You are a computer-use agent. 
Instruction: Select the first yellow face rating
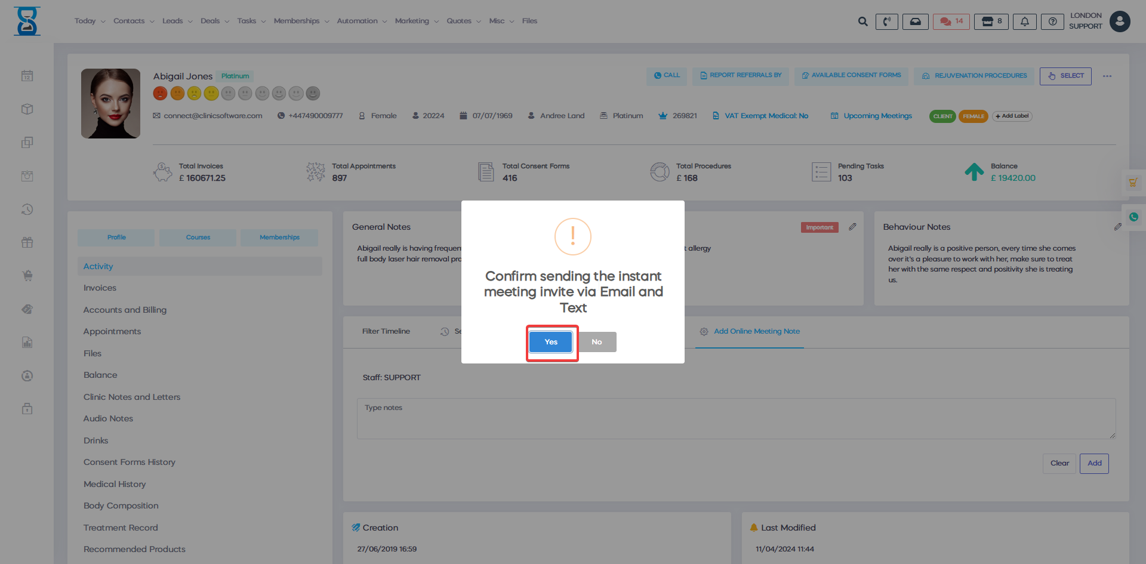click(194, 94)
